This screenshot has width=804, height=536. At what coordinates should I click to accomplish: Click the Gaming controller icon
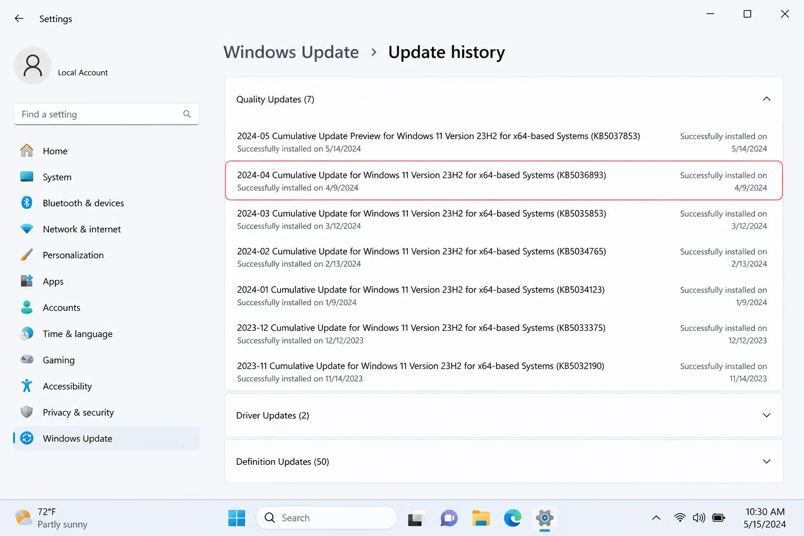pyautogui.click(x=27, y=360)
